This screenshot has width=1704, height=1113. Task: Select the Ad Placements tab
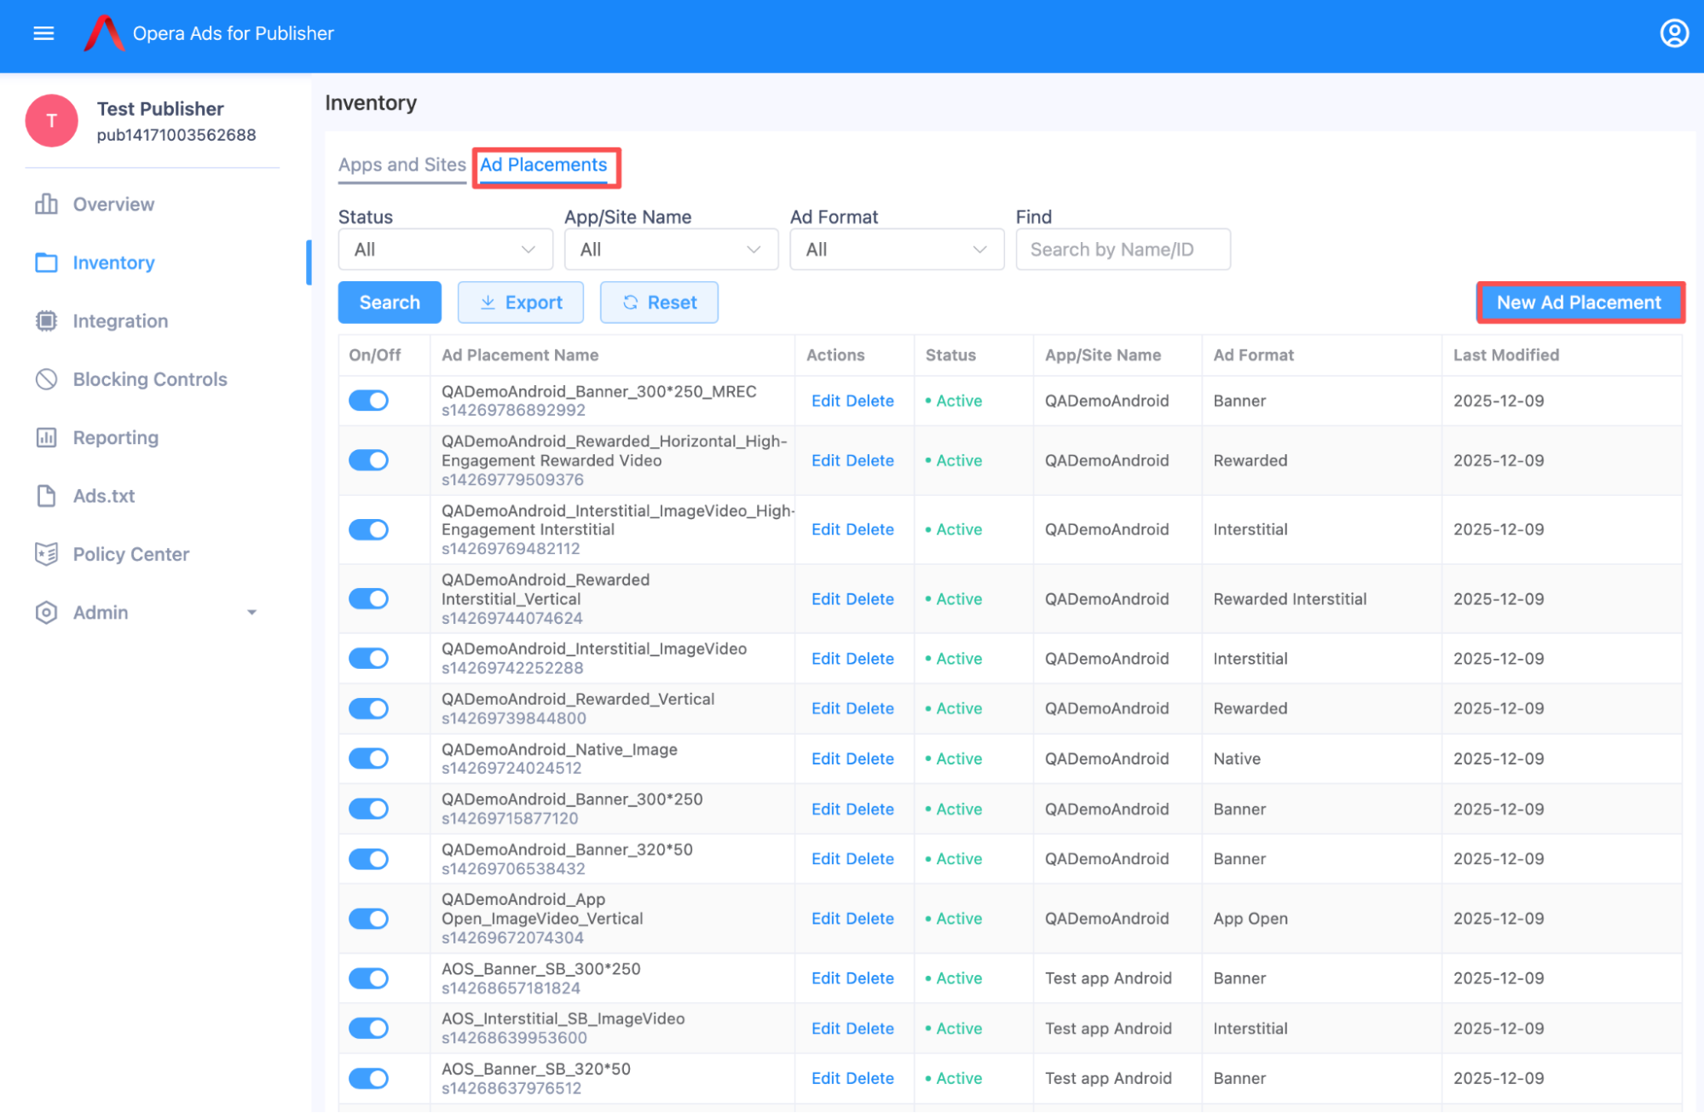[x=544, y=165]
